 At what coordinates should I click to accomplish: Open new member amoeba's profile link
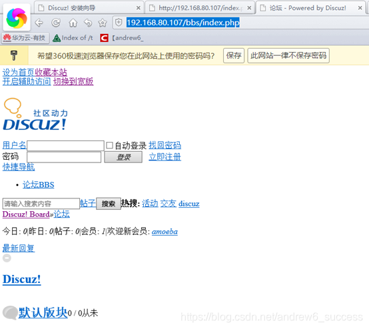(165, 232)
